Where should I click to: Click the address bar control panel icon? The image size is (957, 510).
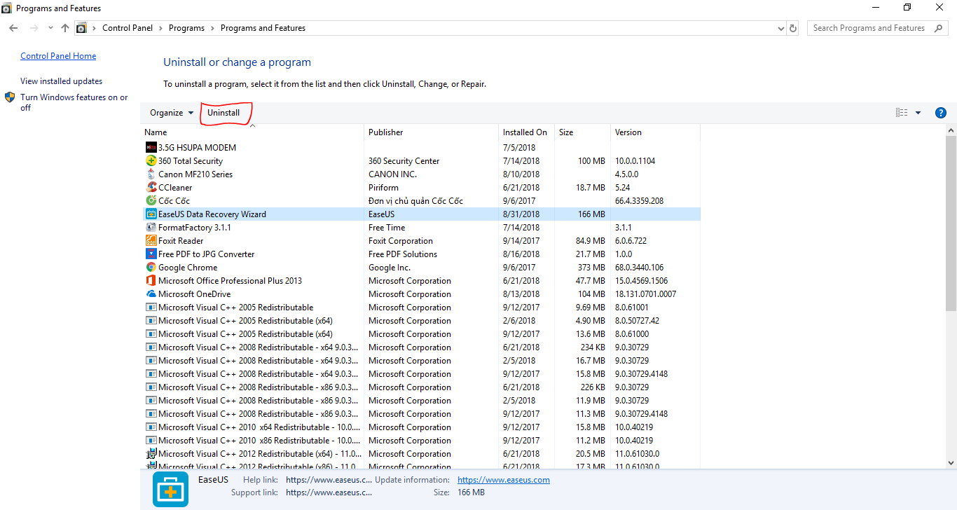pyautogui.click(x=81, y=28)
